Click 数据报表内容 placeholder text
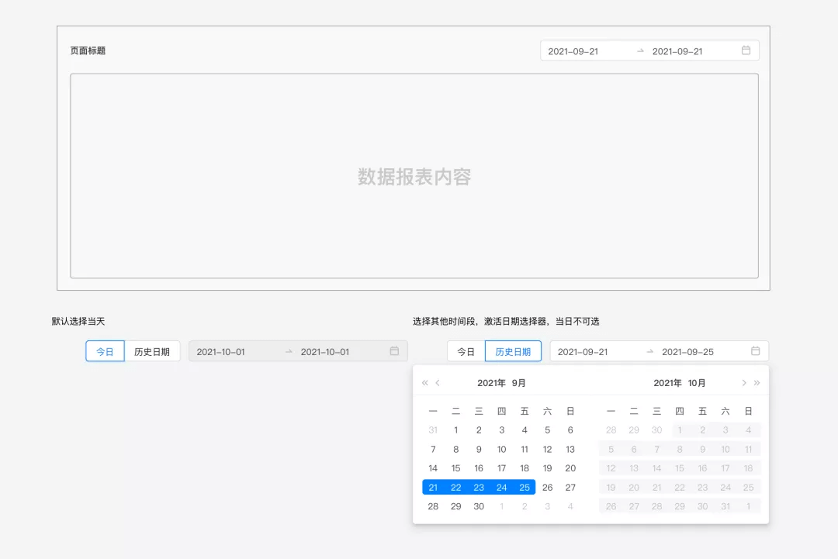838x559 pixels. coord(414,177)
